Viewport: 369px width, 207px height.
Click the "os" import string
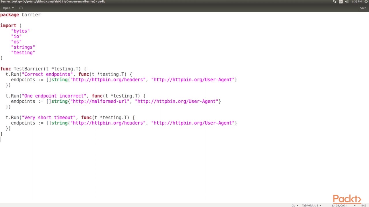click(x=16, y=42)
